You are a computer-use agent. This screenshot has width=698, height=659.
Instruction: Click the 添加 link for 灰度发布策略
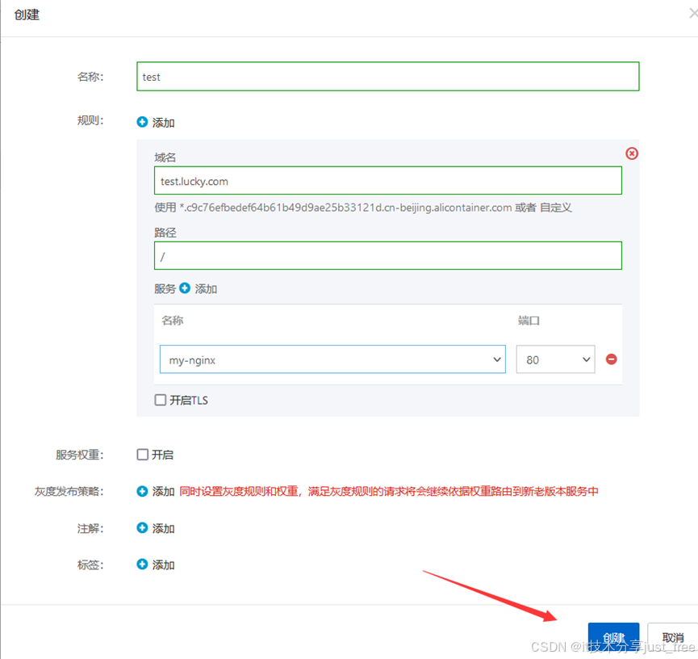tap(163, 492)
